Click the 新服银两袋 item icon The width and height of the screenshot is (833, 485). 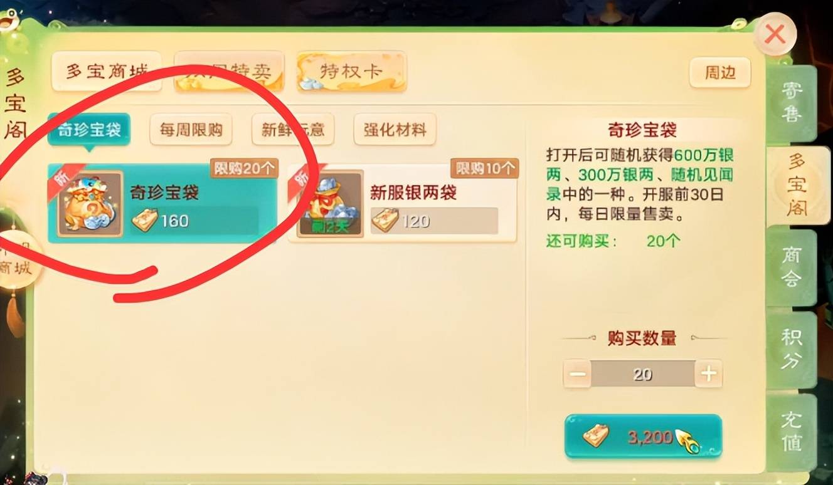coord(331,204)
